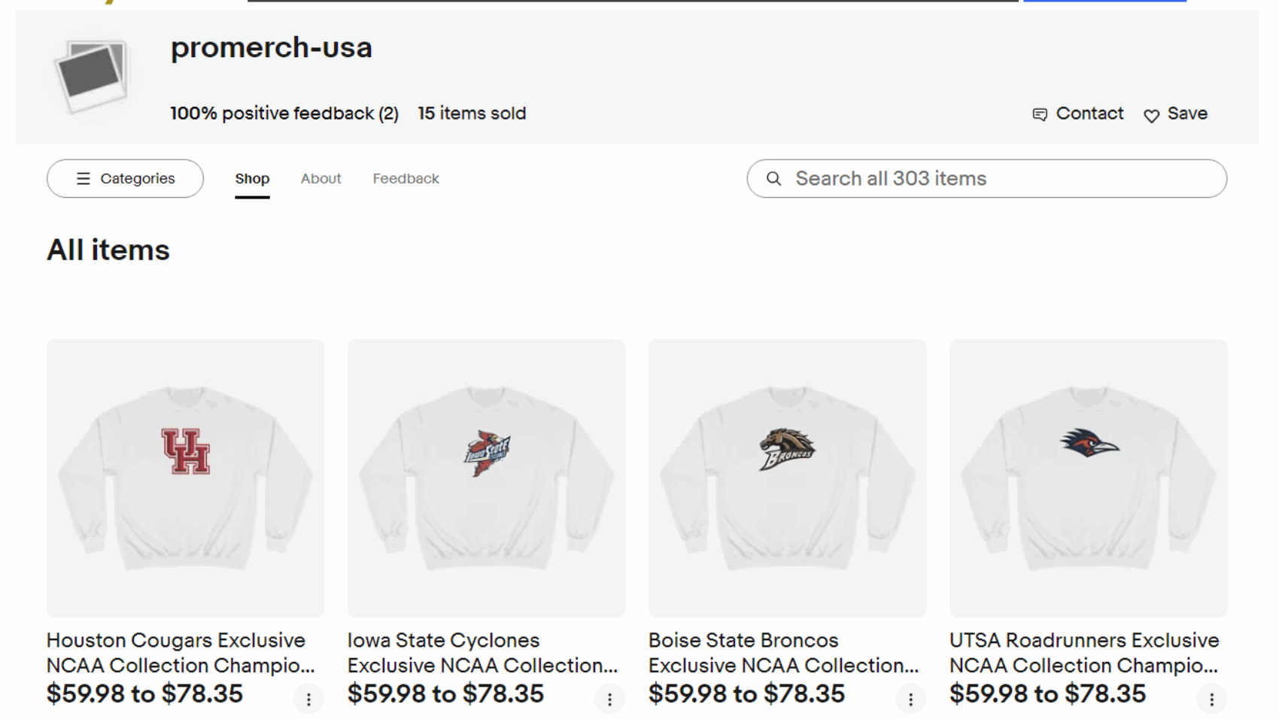
Task: Open the 100% positive feedback link
Action: (x=284, y=114)
